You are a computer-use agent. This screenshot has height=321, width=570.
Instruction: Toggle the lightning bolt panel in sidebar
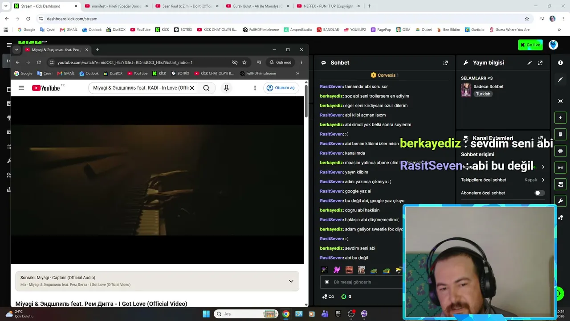[x=560, y=118]
